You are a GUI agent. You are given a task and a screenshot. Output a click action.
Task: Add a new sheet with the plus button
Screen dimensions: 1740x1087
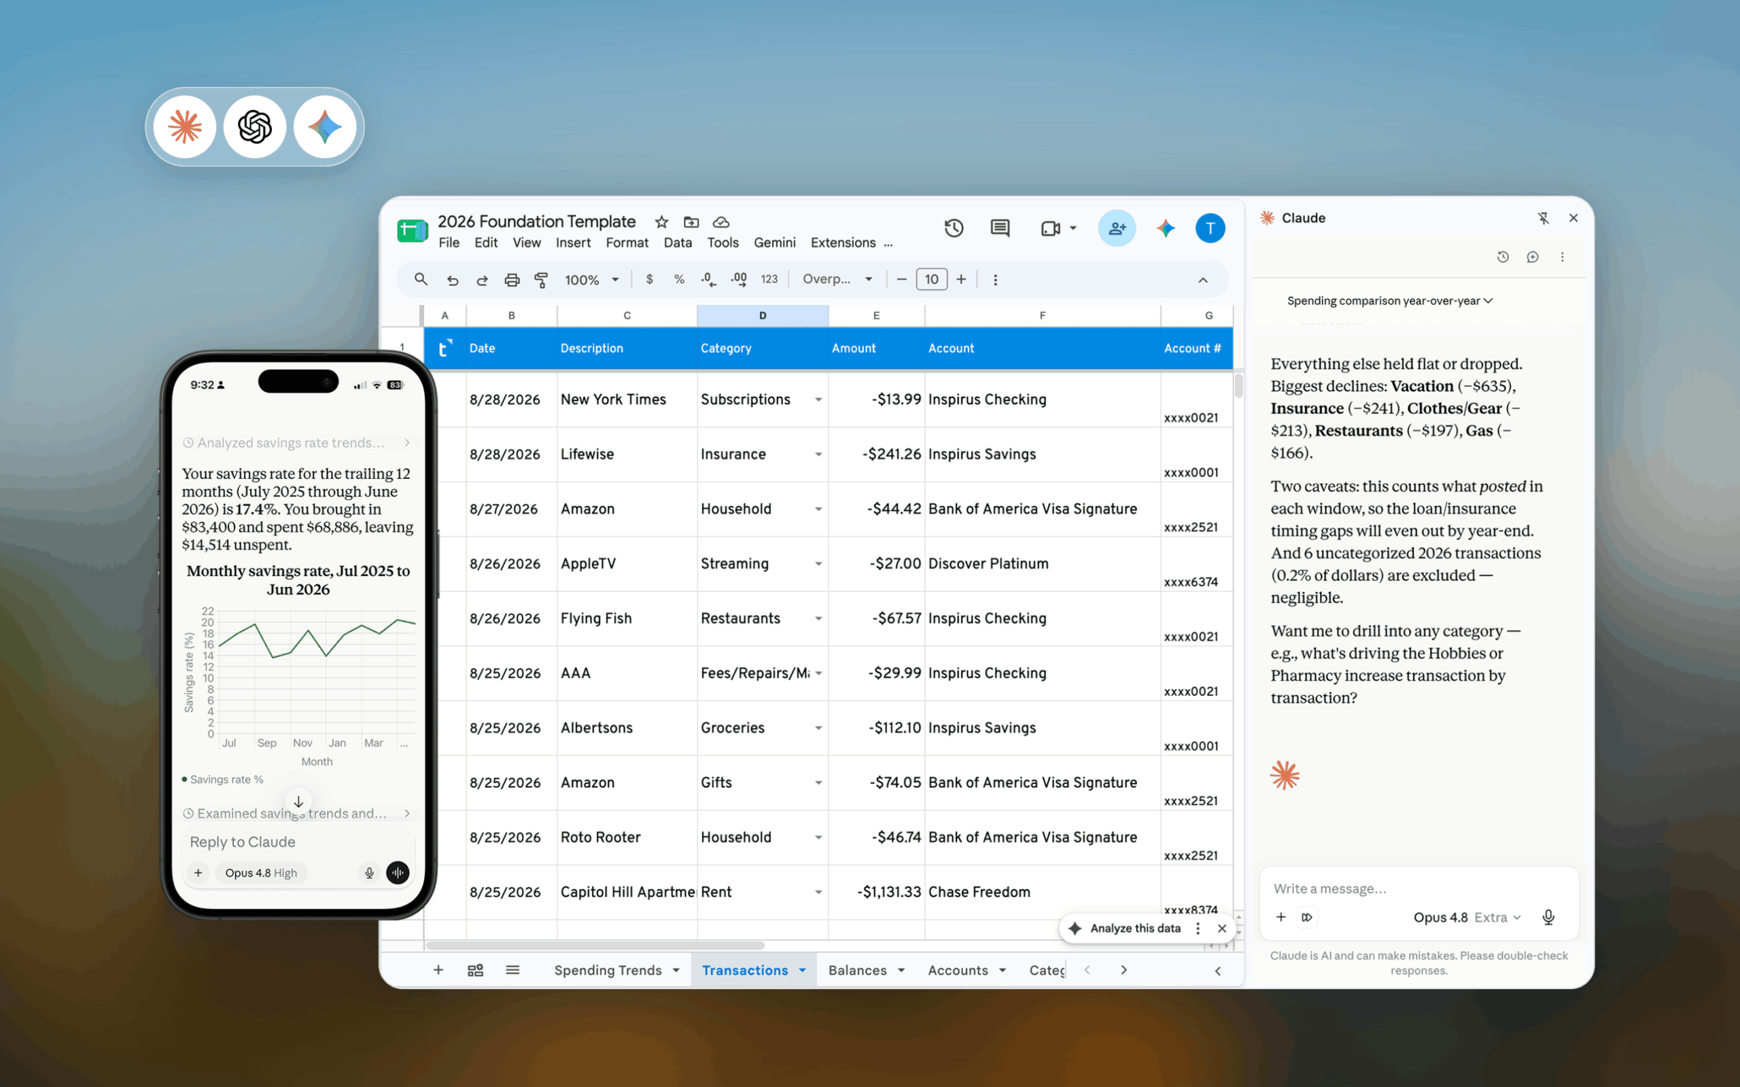(x=438, y=971)
